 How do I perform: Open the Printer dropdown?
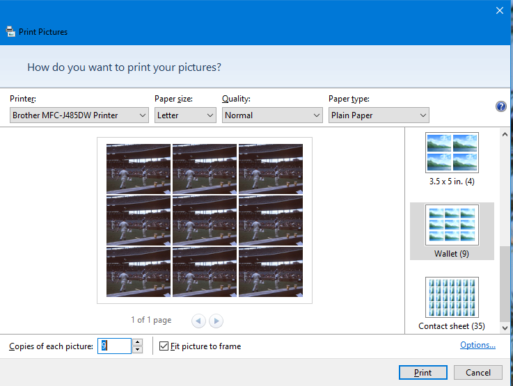click(79, 115)
